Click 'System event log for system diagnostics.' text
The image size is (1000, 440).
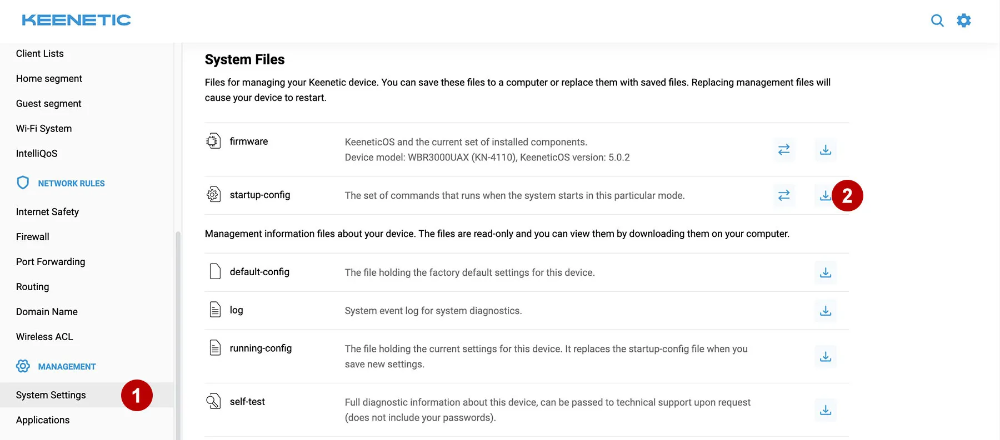click(433, 311)
